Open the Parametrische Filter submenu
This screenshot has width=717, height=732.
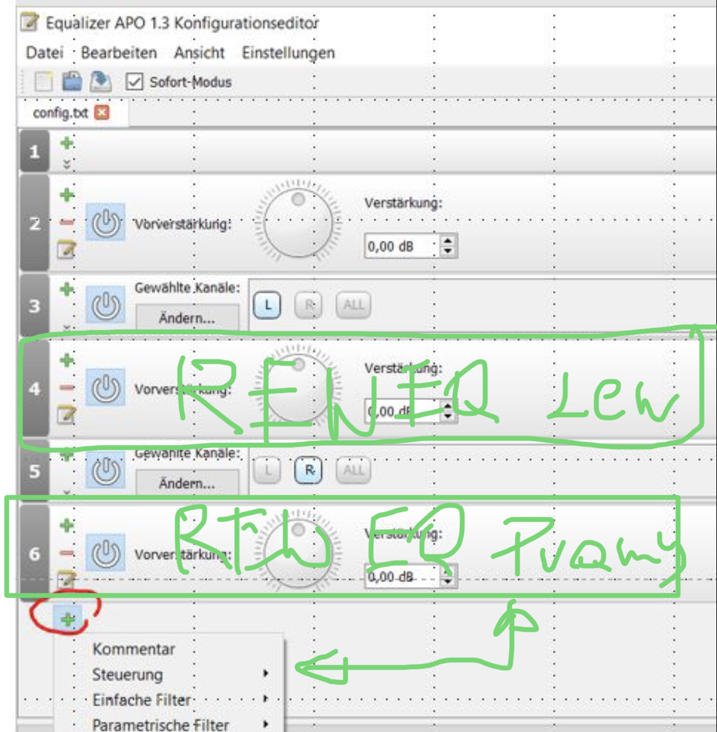169,724
